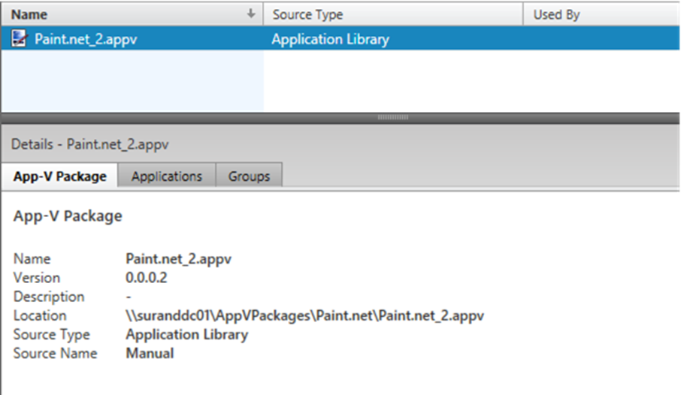Click the Source Name field label

[x=55, y=354]
